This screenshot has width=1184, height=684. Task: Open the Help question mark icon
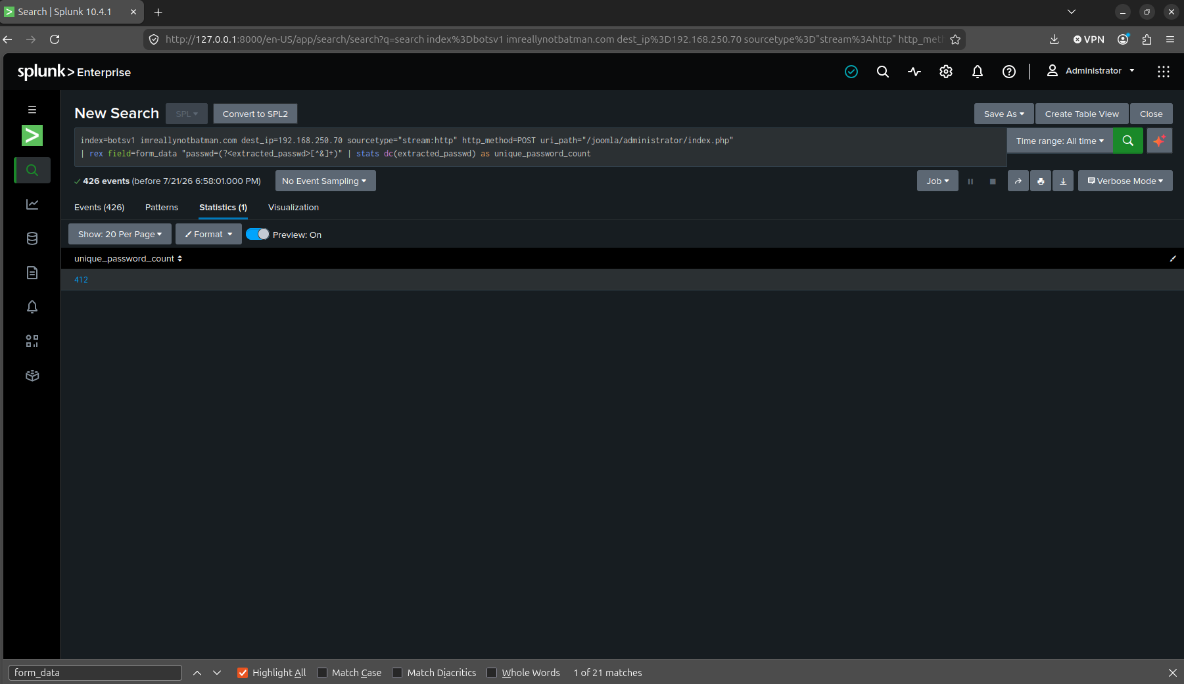(x=1009, y=72)
